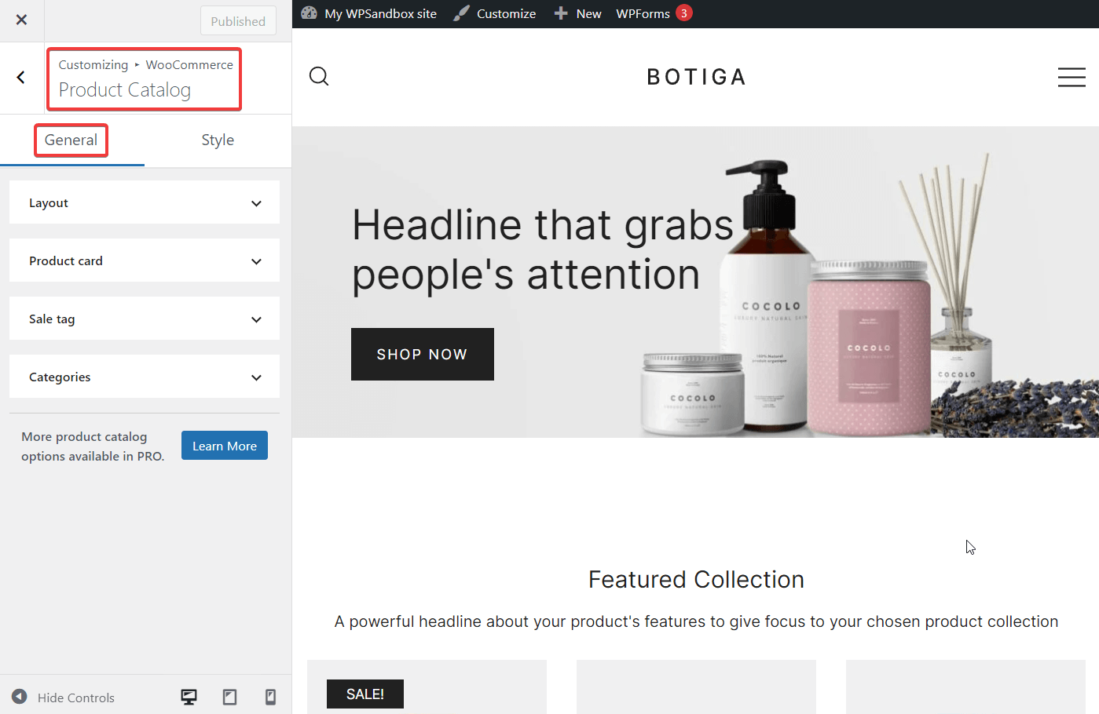Expand the Sale tag section chevron
This screenshot has height=714, width=1099.
(x=256, y=319)
